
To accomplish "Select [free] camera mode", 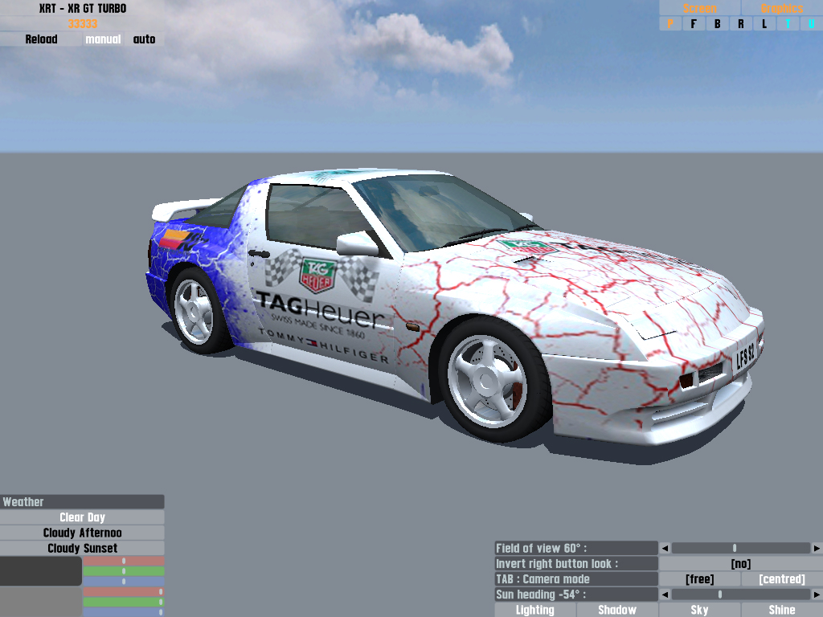I will (x=700, y=579).
